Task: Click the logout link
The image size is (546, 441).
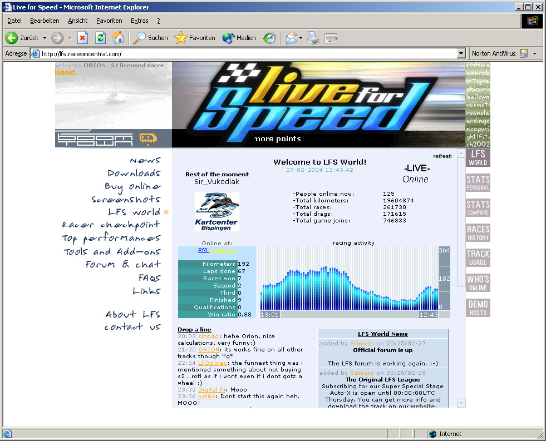Action: pyautogui.click(x=65, y=72)
